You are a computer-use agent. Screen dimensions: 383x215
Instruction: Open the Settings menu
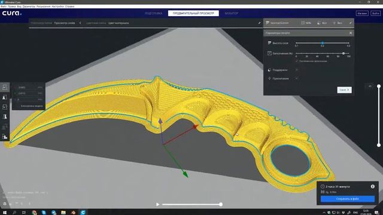(x=29, y=7)
